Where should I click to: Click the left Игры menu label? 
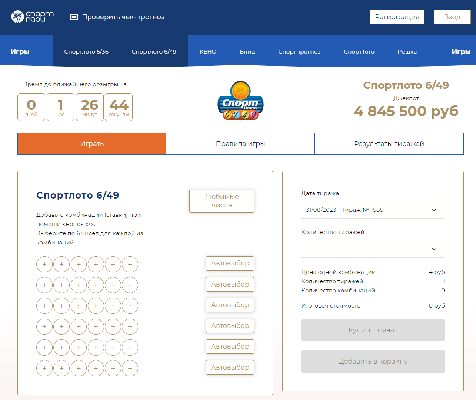click(20, 52)
